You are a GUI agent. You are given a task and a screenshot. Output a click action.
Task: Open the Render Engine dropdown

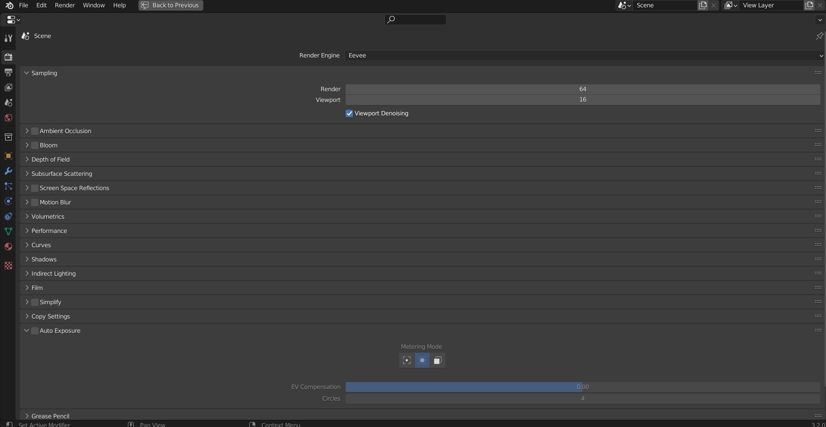pyautogui.click(x=584, y=55)
